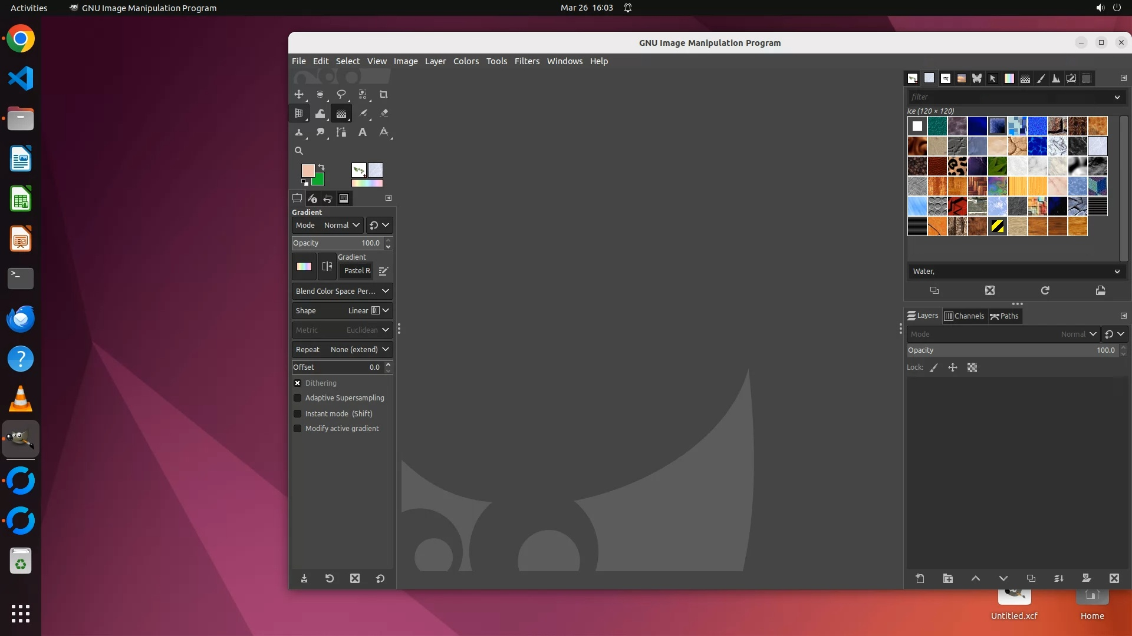
Task: Click the Pastel R gradient name button
Action: click(x=357, y=271)
